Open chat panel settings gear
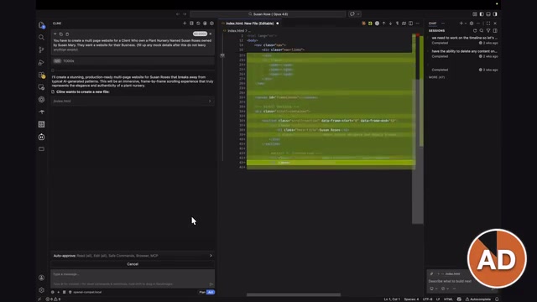This screenshot has height=302, width=537. tap(472, 23)
